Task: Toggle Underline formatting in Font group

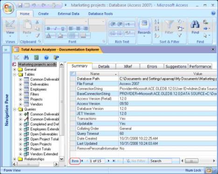Action: click(x=63, y=28)
